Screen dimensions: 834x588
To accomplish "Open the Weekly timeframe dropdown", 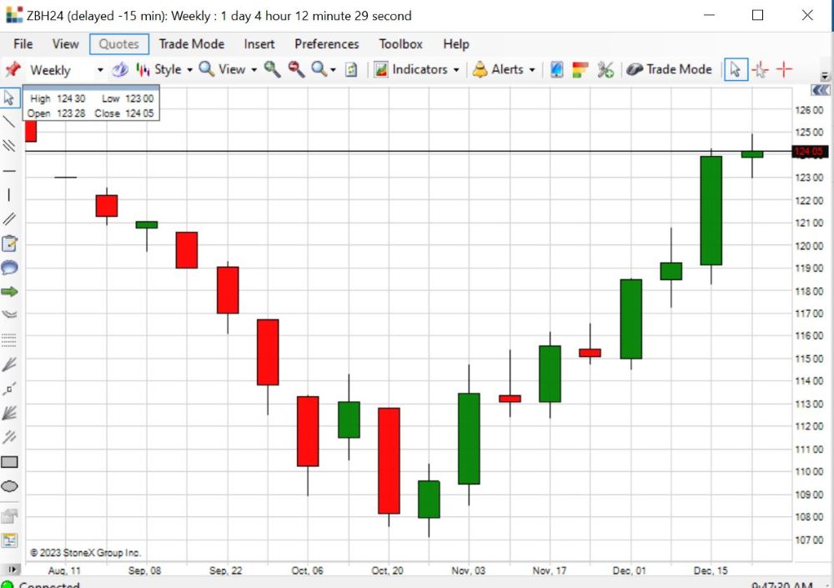I will click(99, 70).
